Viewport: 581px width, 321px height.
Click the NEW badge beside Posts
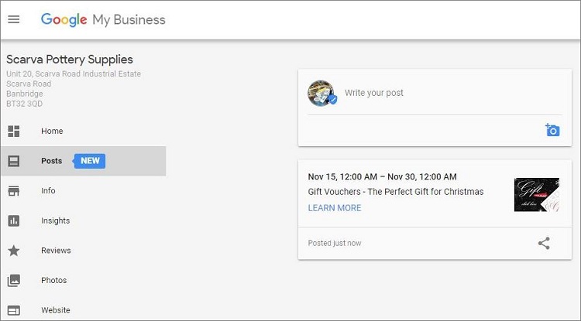[x=89, y=161]
